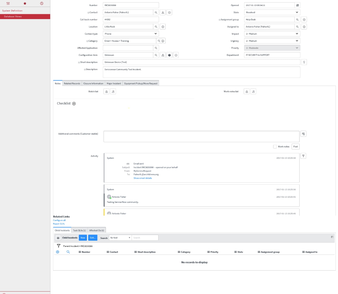Collapse the Child Incidents list
338x294 pixels.
[x=332, y=237]
